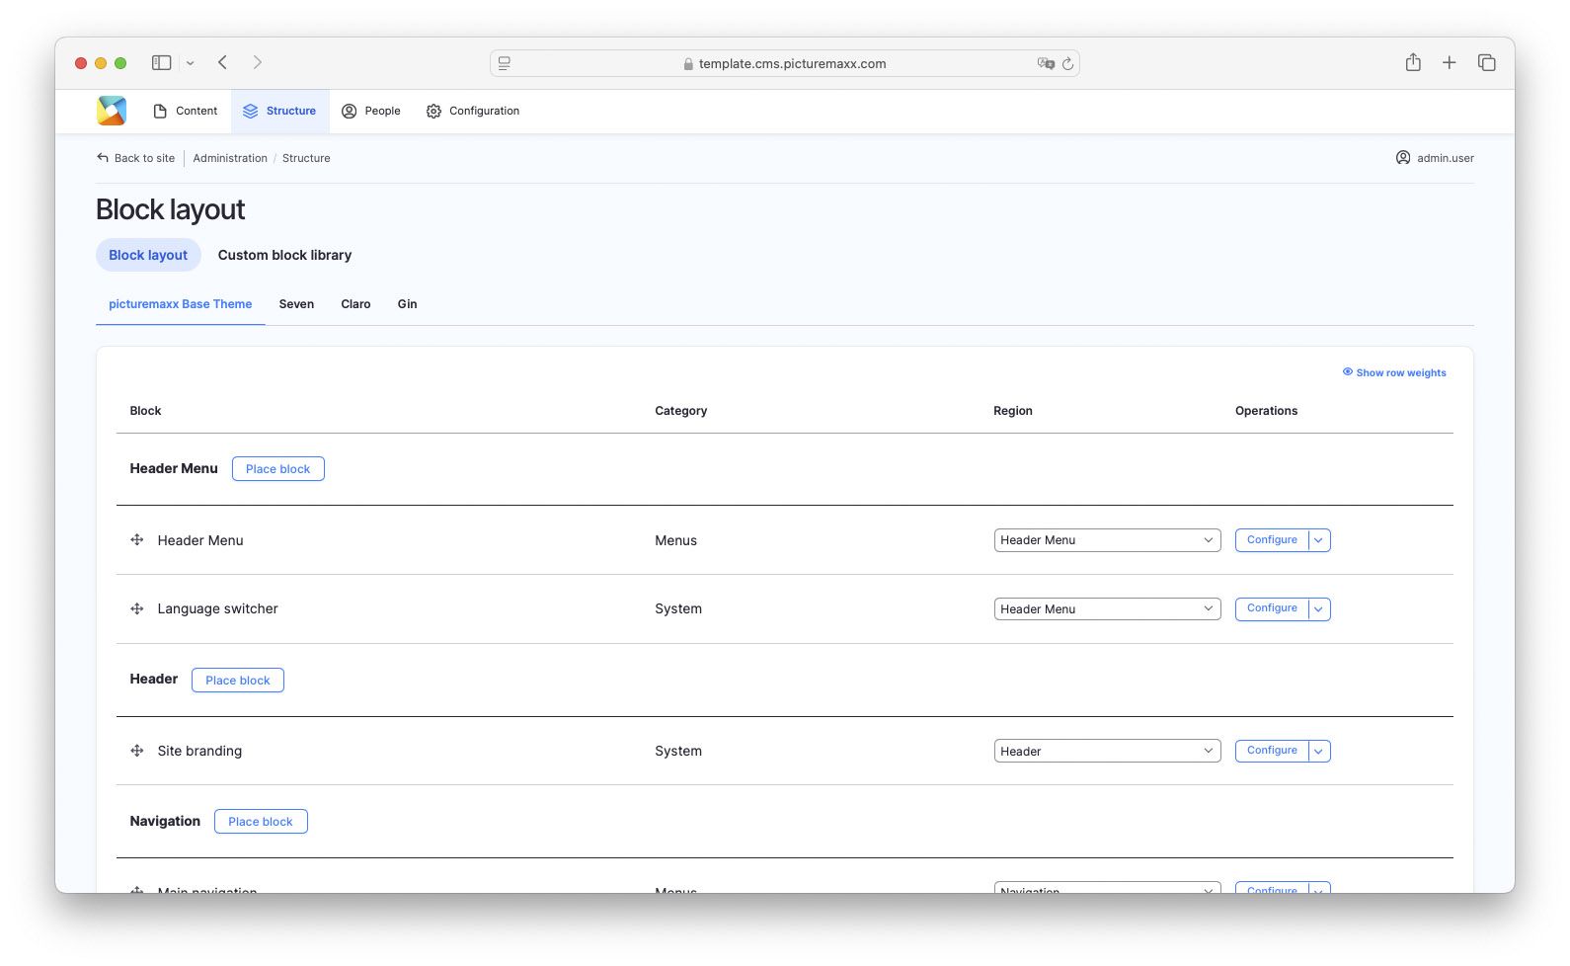Select the picturemaxx Base Theme tab
This screenshot has width=1570, height=966.
coord(180,304)
